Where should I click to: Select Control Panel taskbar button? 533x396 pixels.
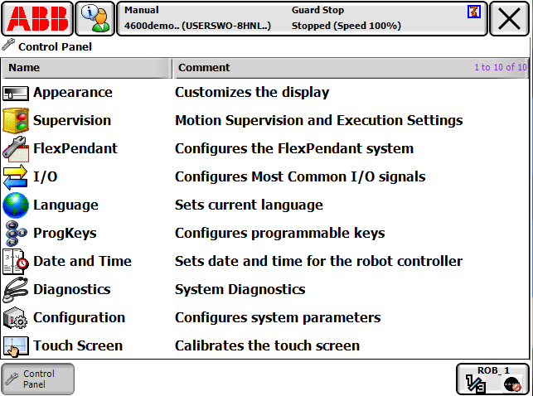pyautogui.click(x=38, y=379)
